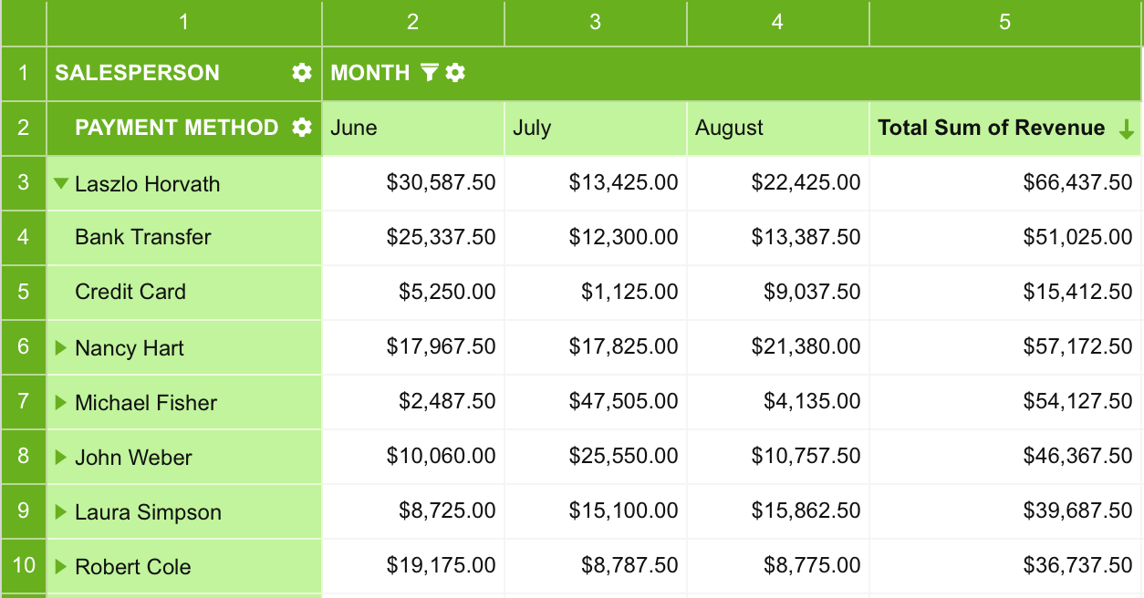Viewport: 1144px width, 598px height.
Task: Expand John Weber's row details
Action: point(61,457)
